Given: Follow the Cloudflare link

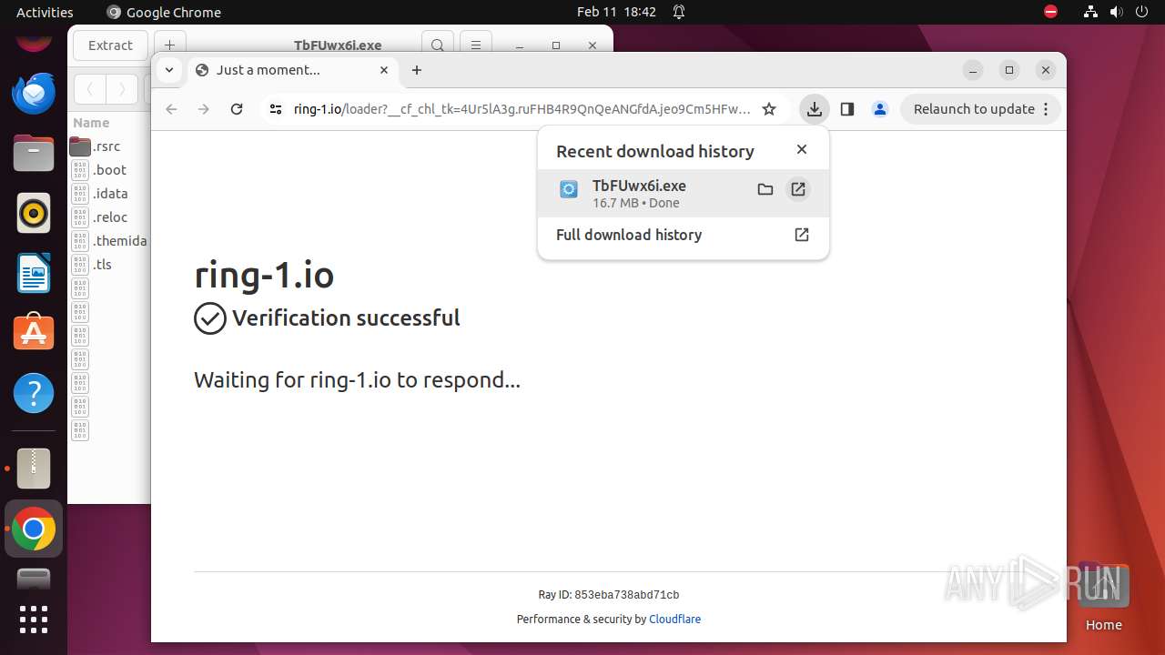Looking at the screenshot, I should pyautogui.click(x=674, y=620).
